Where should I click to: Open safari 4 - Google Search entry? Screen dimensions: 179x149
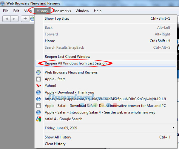click(106, 119)
